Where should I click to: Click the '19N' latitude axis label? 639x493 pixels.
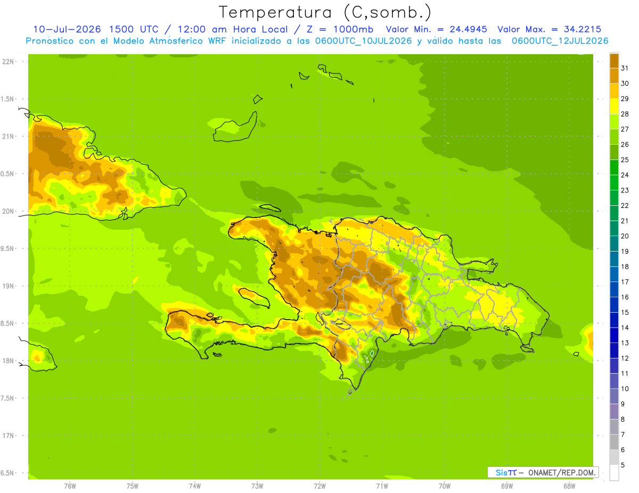coord(9,286)
